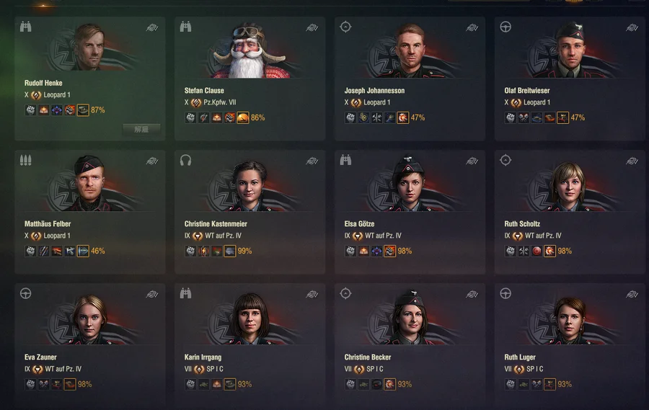
Task: Click the driver steering wheel icon on Ruth Luger's card
Action: coord(505,294)
